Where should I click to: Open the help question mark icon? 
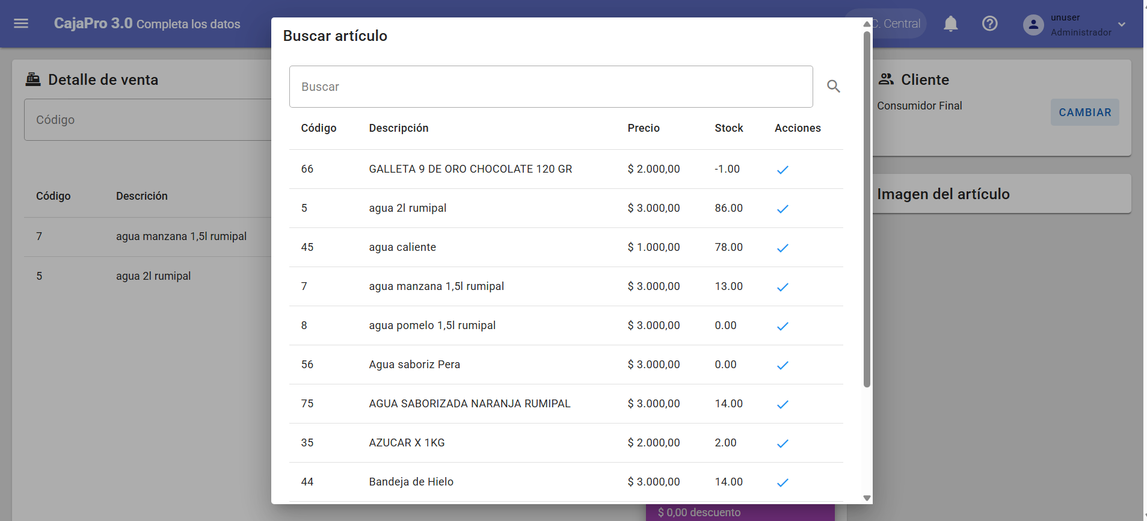(x=989, y=23)
